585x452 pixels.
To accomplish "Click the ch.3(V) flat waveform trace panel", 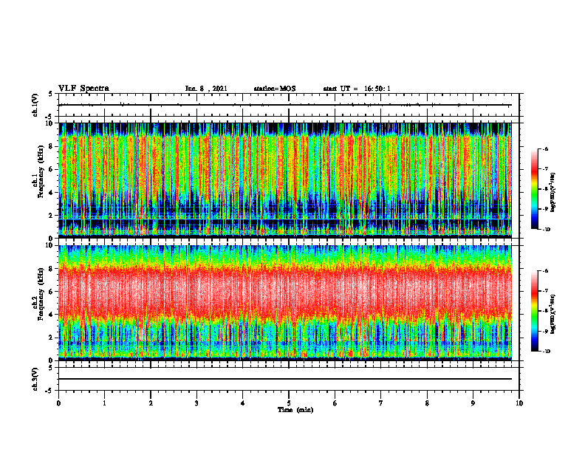I will [289, 379].
